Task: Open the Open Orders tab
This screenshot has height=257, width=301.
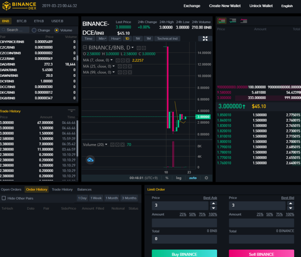Action: click(11, 189)
